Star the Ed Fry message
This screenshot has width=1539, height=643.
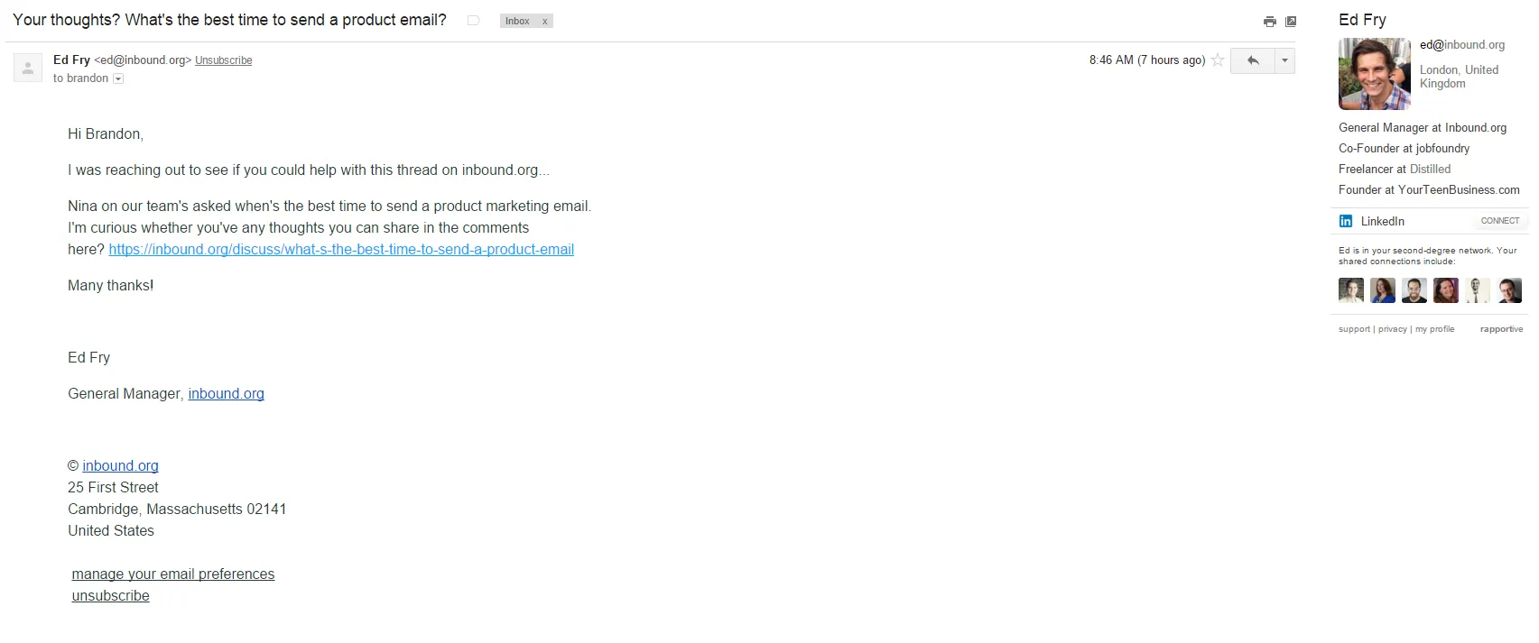tap(1218, 60)
